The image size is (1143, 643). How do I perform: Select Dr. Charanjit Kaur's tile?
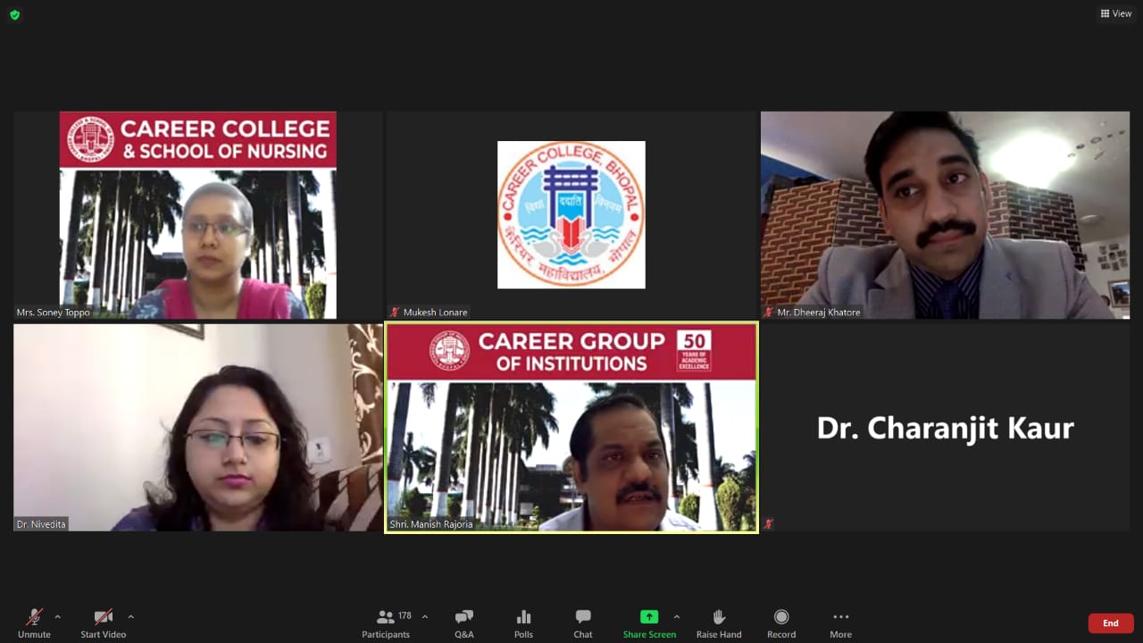[945, 428]
